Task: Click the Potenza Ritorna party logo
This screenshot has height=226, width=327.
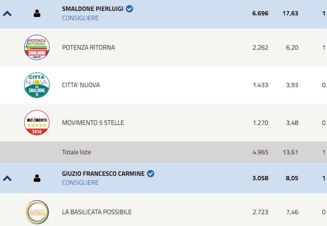Action: [x=37, y=47]
